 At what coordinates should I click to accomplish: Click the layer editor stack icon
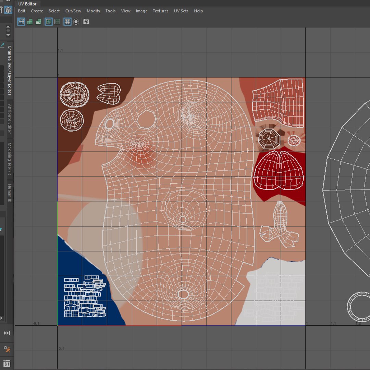click(x=9, y=10)
